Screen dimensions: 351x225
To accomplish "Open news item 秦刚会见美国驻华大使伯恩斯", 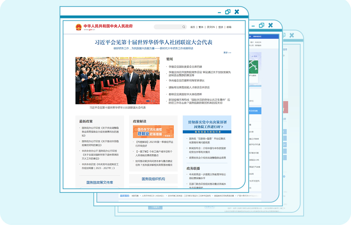I will coord(185,94).
